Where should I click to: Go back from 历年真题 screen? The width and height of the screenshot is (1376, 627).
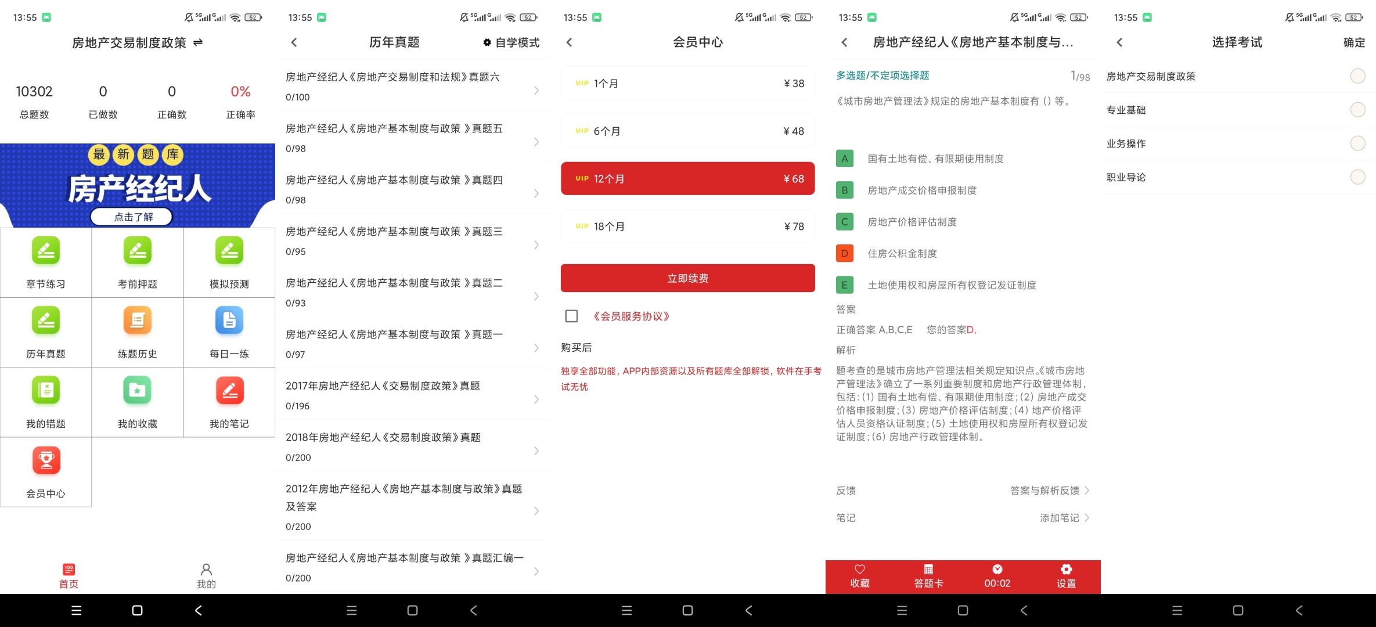[294, 42]
